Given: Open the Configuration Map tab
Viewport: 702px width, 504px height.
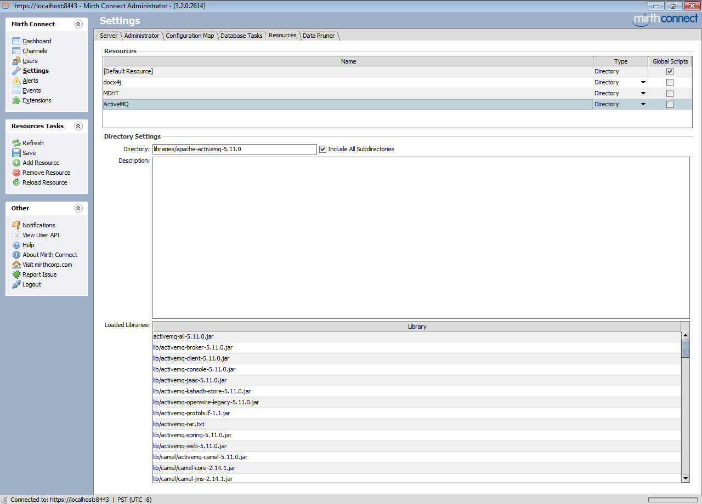Looking at the screenshot, I should [190, 36].
